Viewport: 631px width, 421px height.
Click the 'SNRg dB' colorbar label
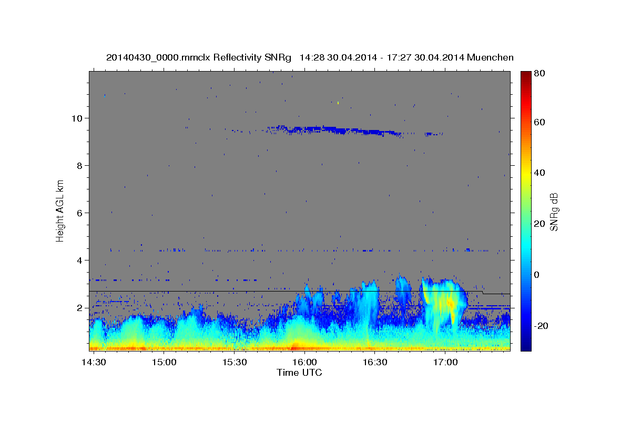pos(554,212)
